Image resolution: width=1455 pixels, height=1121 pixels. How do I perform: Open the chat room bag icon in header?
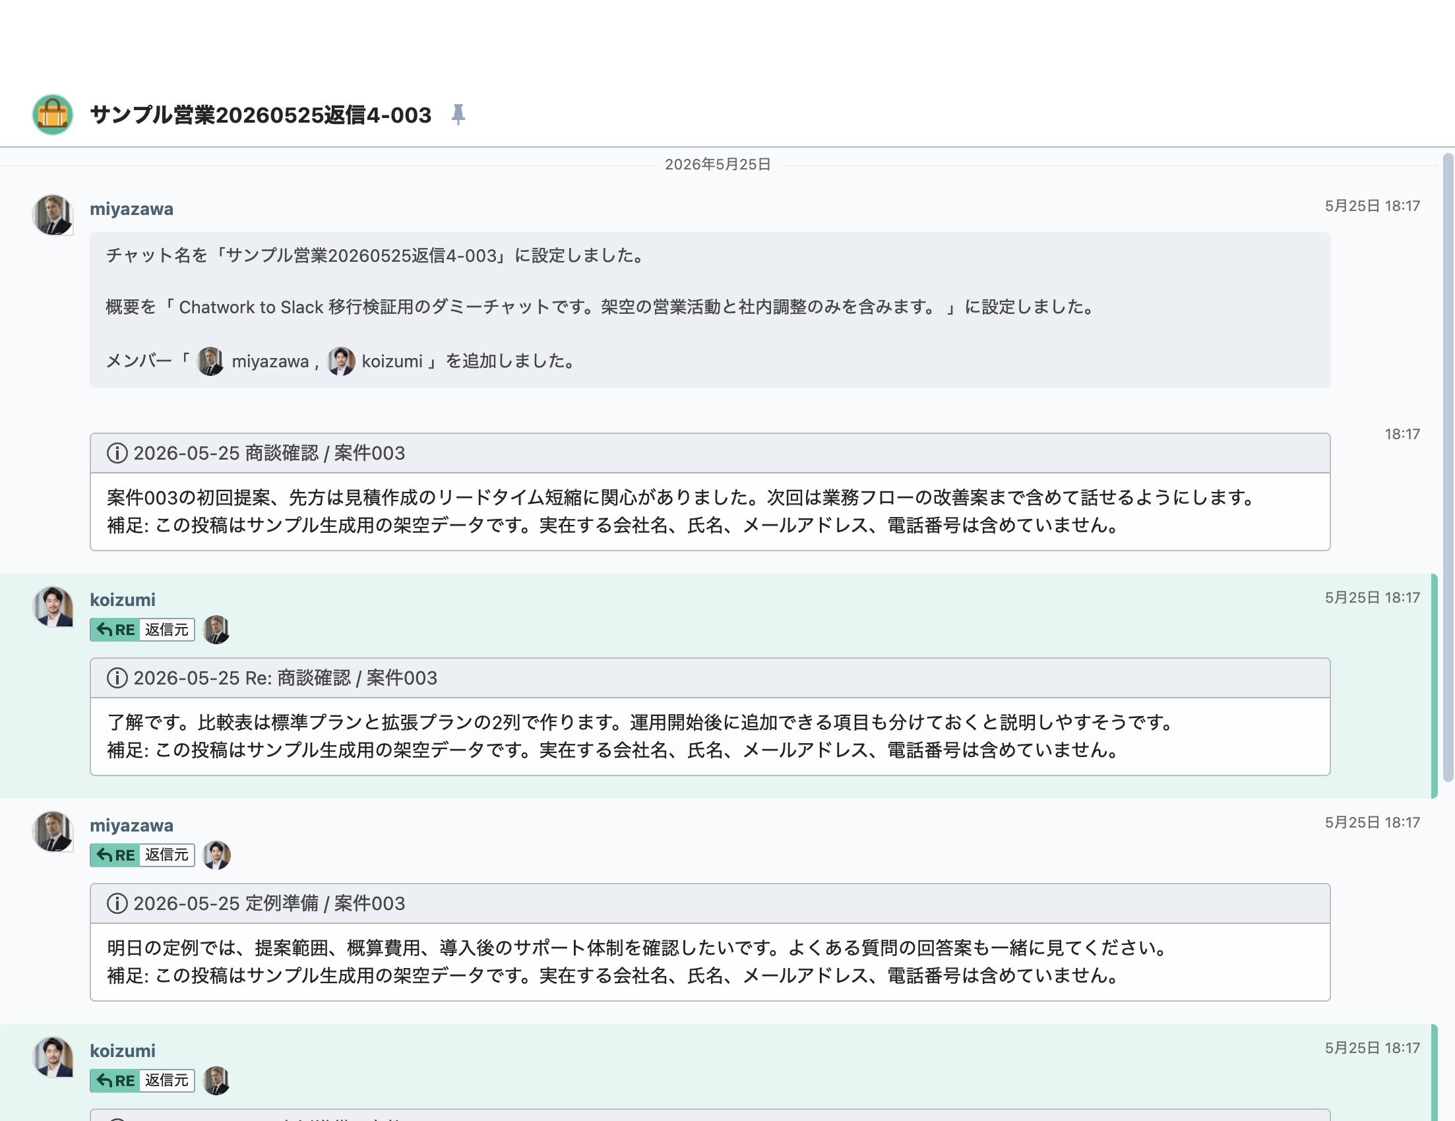pyautogui.click(x=53, y=115)
